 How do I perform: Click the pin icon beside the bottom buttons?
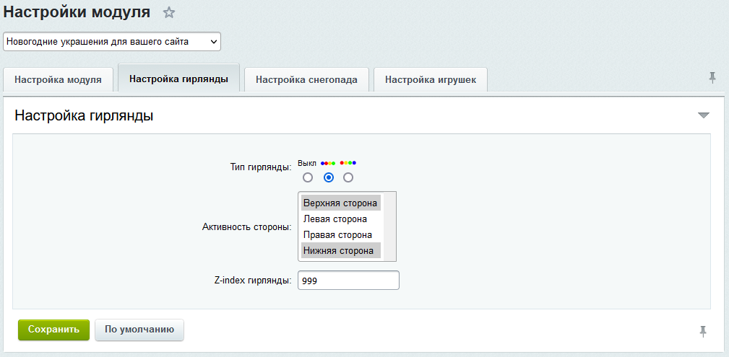(x=702, y=331)
